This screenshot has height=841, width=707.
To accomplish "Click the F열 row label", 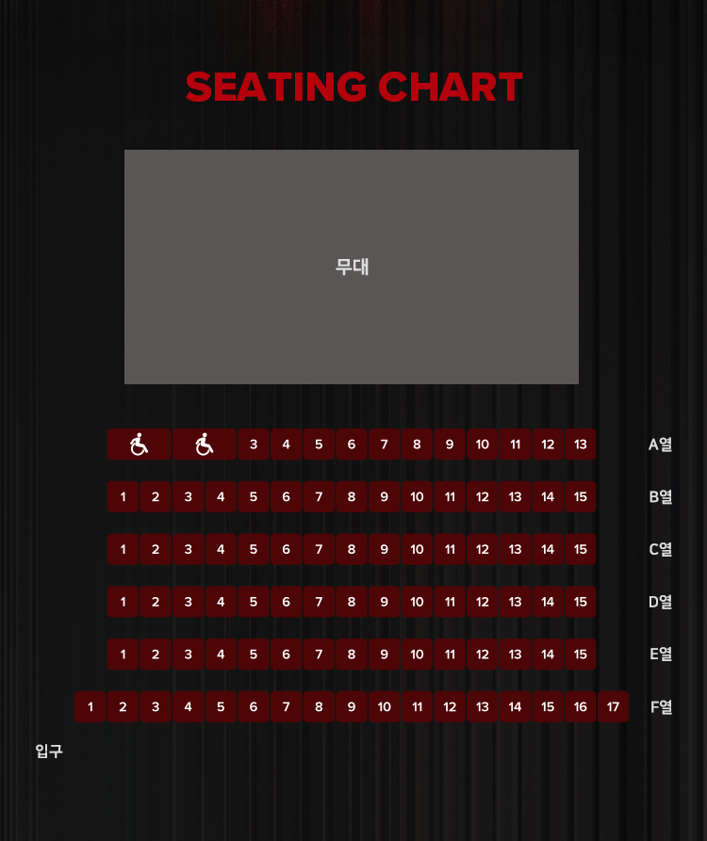I will pos(661,707).
